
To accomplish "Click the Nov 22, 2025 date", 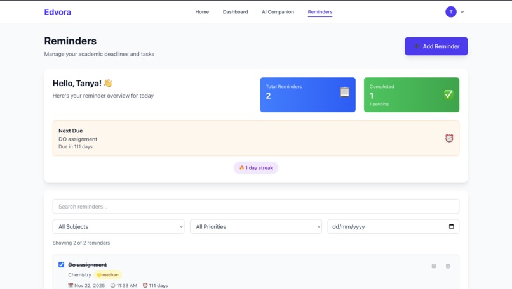I will (90, 285).
